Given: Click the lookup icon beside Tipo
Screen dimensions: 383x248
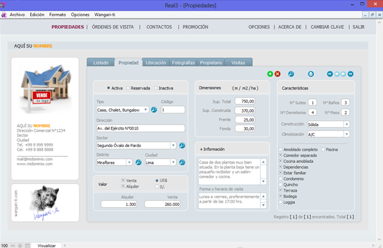Looking at the screenshot, I should [x=154, y=110].
